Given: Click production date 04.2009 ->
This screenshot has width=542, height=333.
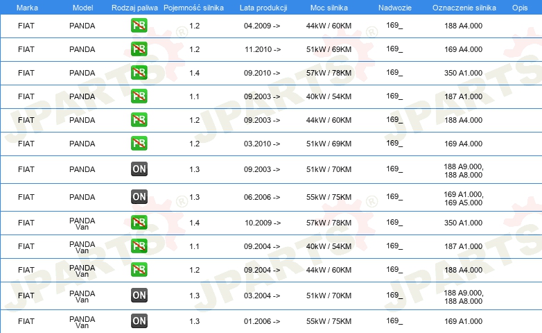Looking at the screenshot, I should (x=262, y=26).
